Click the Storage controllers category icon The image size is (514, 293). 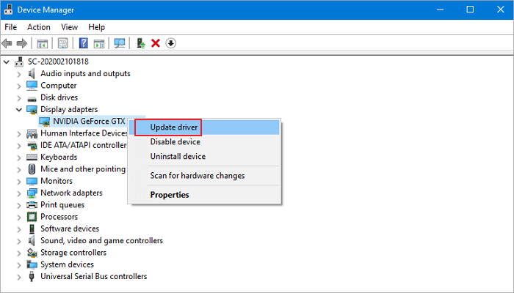click(32, 253)
